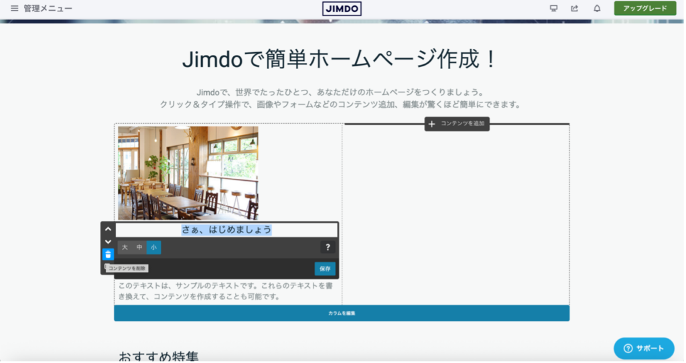
Task: Open the 管理メニュー hamburger icon
Action: (x=15, y=8)
